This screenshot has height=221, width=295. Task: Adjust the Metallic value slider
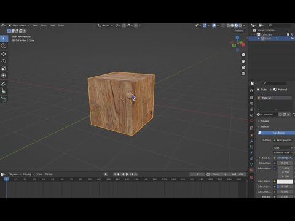click(x=285, y=196)
